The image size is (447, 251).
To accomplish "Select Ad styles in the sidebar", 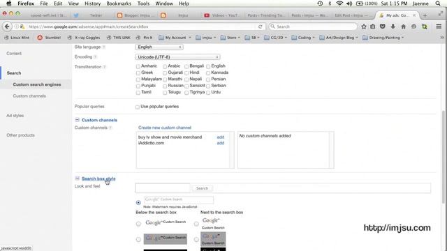I will (15, 116).
